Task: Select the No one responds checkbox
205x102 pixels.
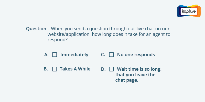Action: [111, 55]
